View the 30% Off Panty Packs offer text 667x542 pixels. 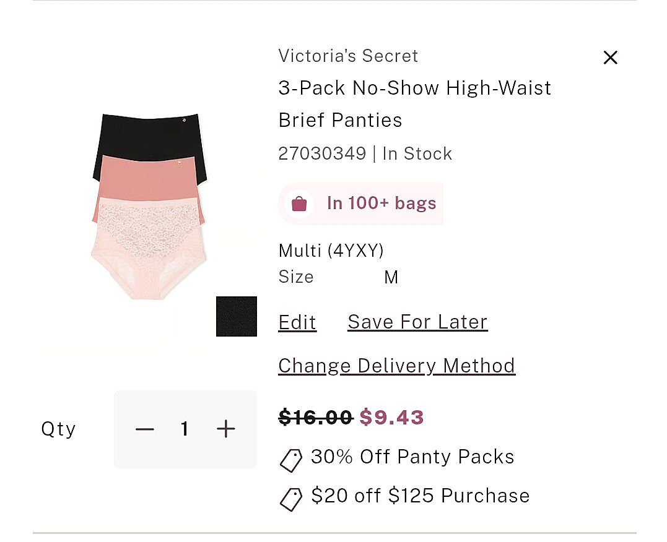pyautogui.click(x=412, y=457)
